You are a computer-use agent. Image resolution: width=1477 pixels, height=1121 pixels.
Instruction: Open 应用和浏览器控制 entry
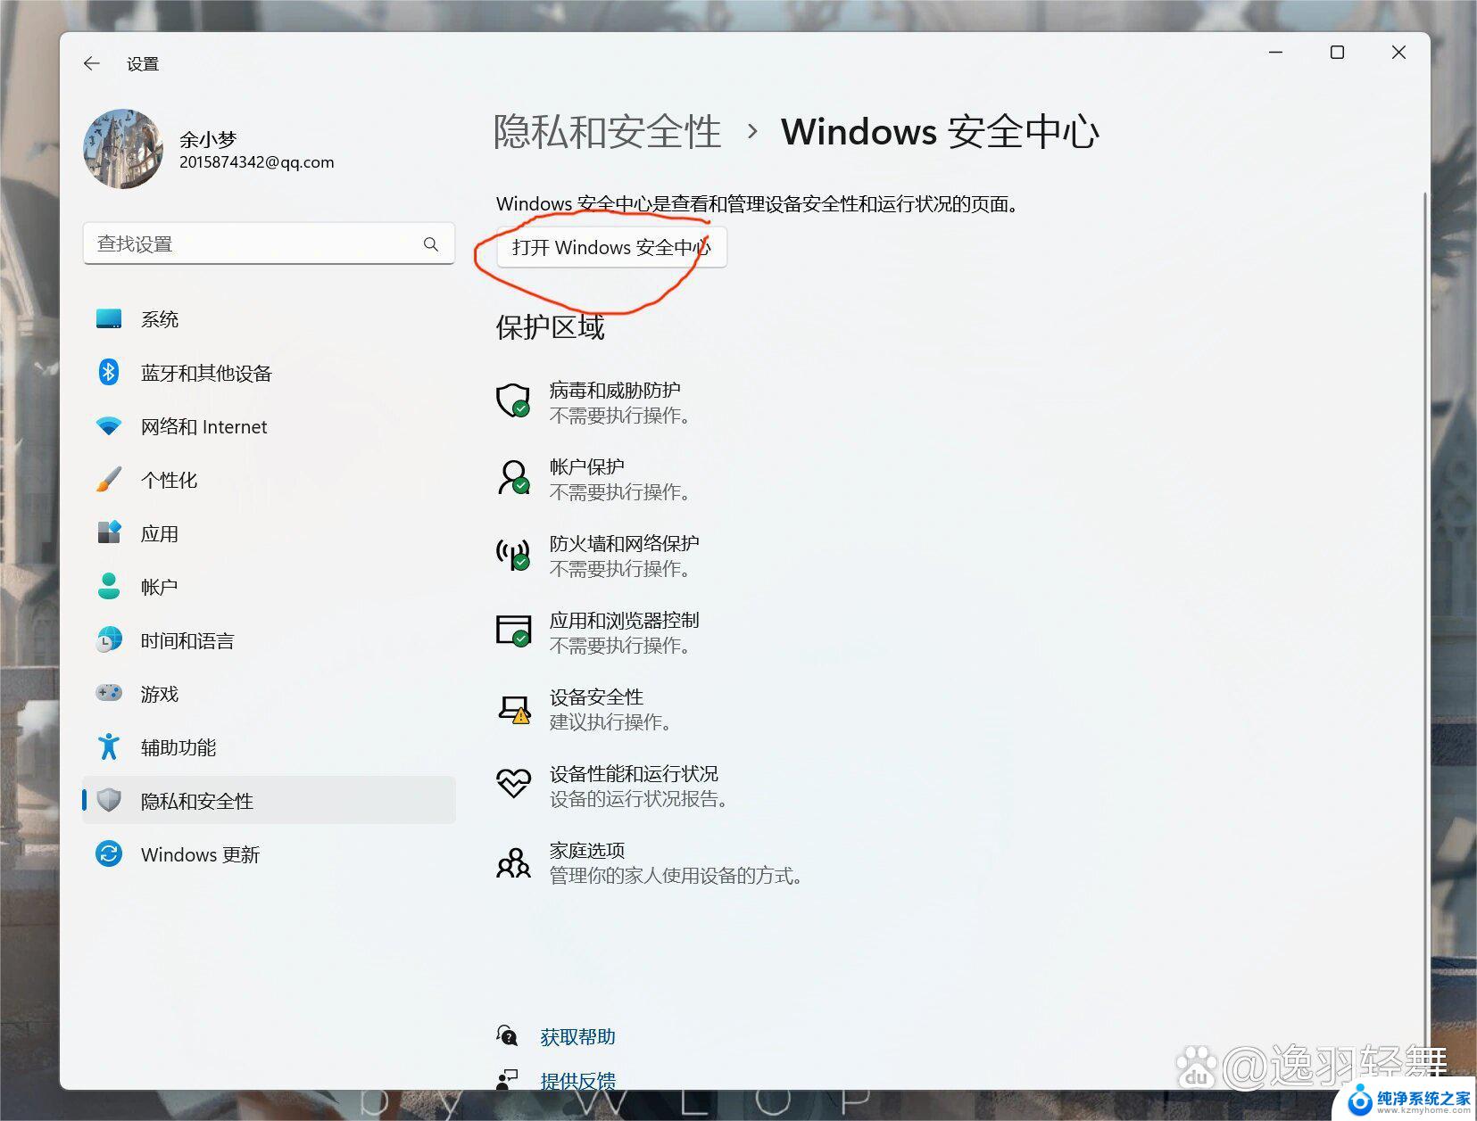pyautogui.click(x=625, y=632)
